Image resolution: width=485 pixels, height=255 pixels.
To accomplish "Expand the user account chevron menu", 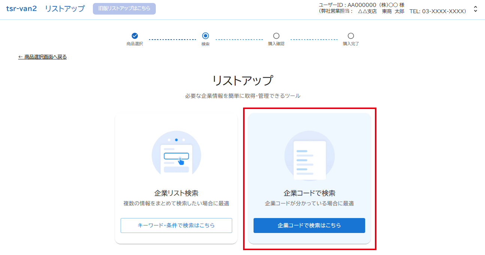I will coord(475,9).
